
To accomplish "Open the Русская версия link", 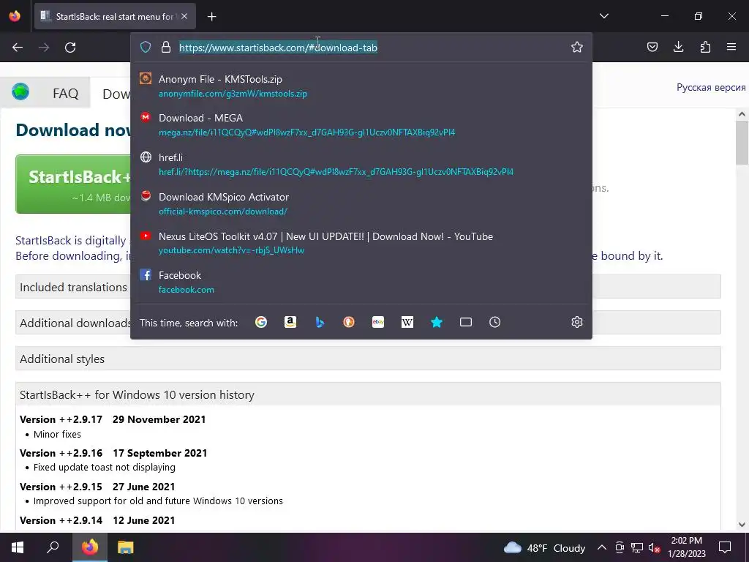I will click(x=711, y=88).
